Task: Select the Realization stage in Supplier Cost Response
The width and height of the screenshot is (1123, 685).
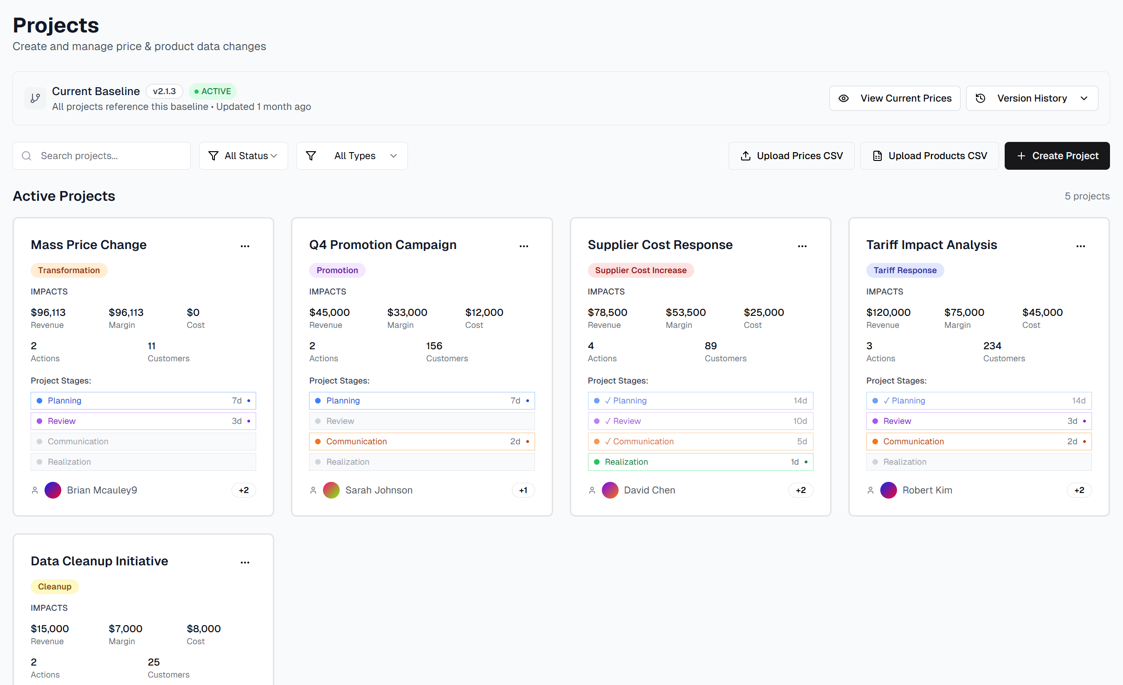Action: click(700, 462)
